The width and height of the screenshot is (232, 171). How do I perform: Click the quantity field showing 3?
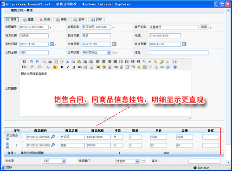(x=135, y=145)
